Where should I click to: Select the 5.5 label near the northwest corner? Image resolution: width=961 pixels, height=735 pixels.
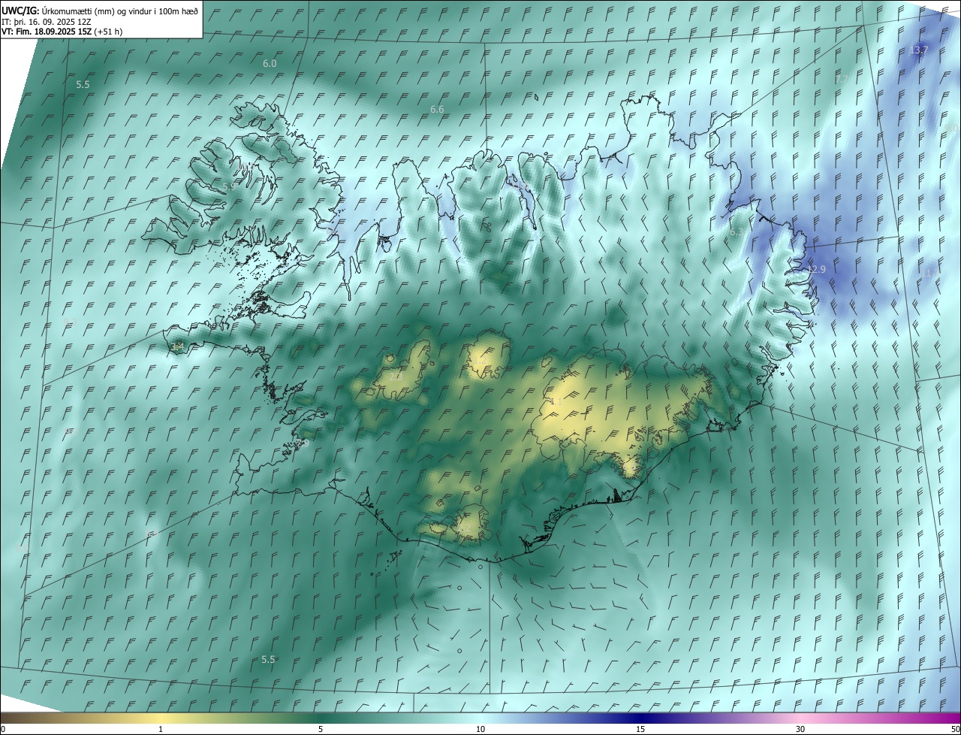[83, 85]
